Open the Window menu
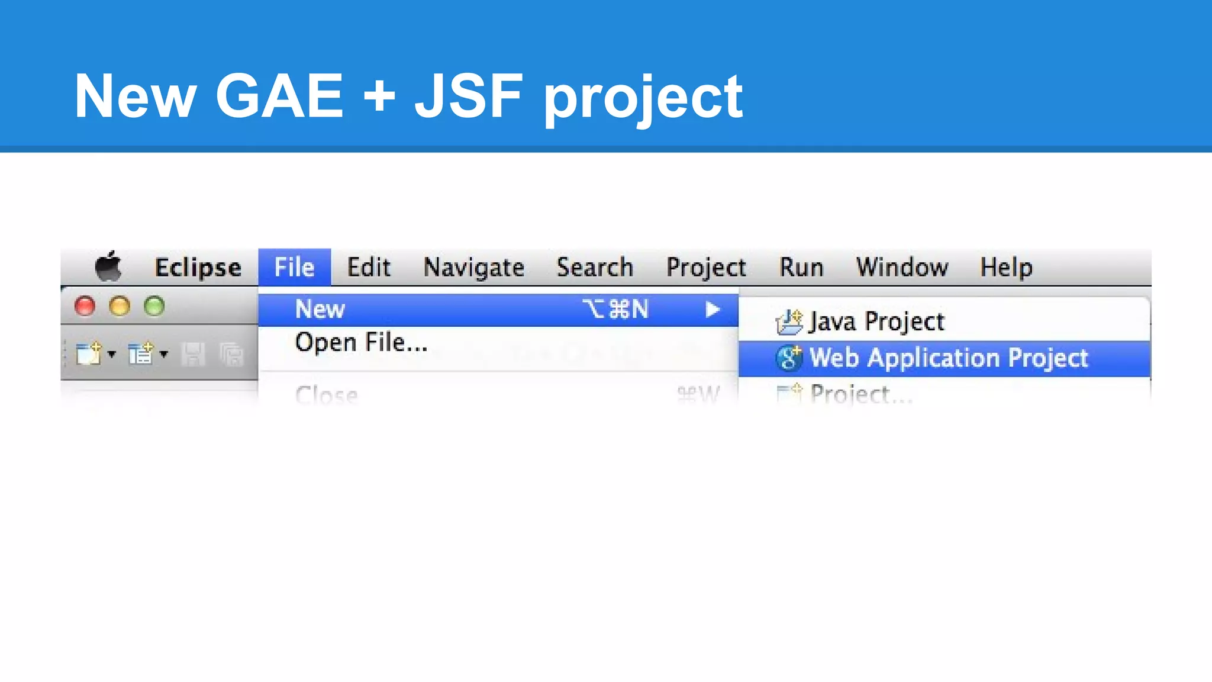 pos(902,267)
